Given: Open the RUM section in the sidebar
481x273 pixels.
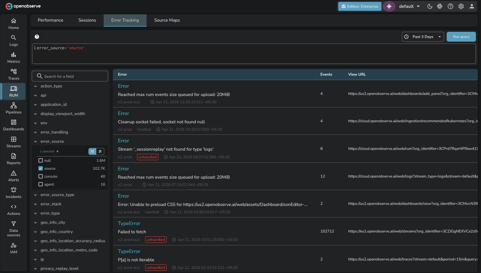Looking at the screenshot, I should (13, 91).
